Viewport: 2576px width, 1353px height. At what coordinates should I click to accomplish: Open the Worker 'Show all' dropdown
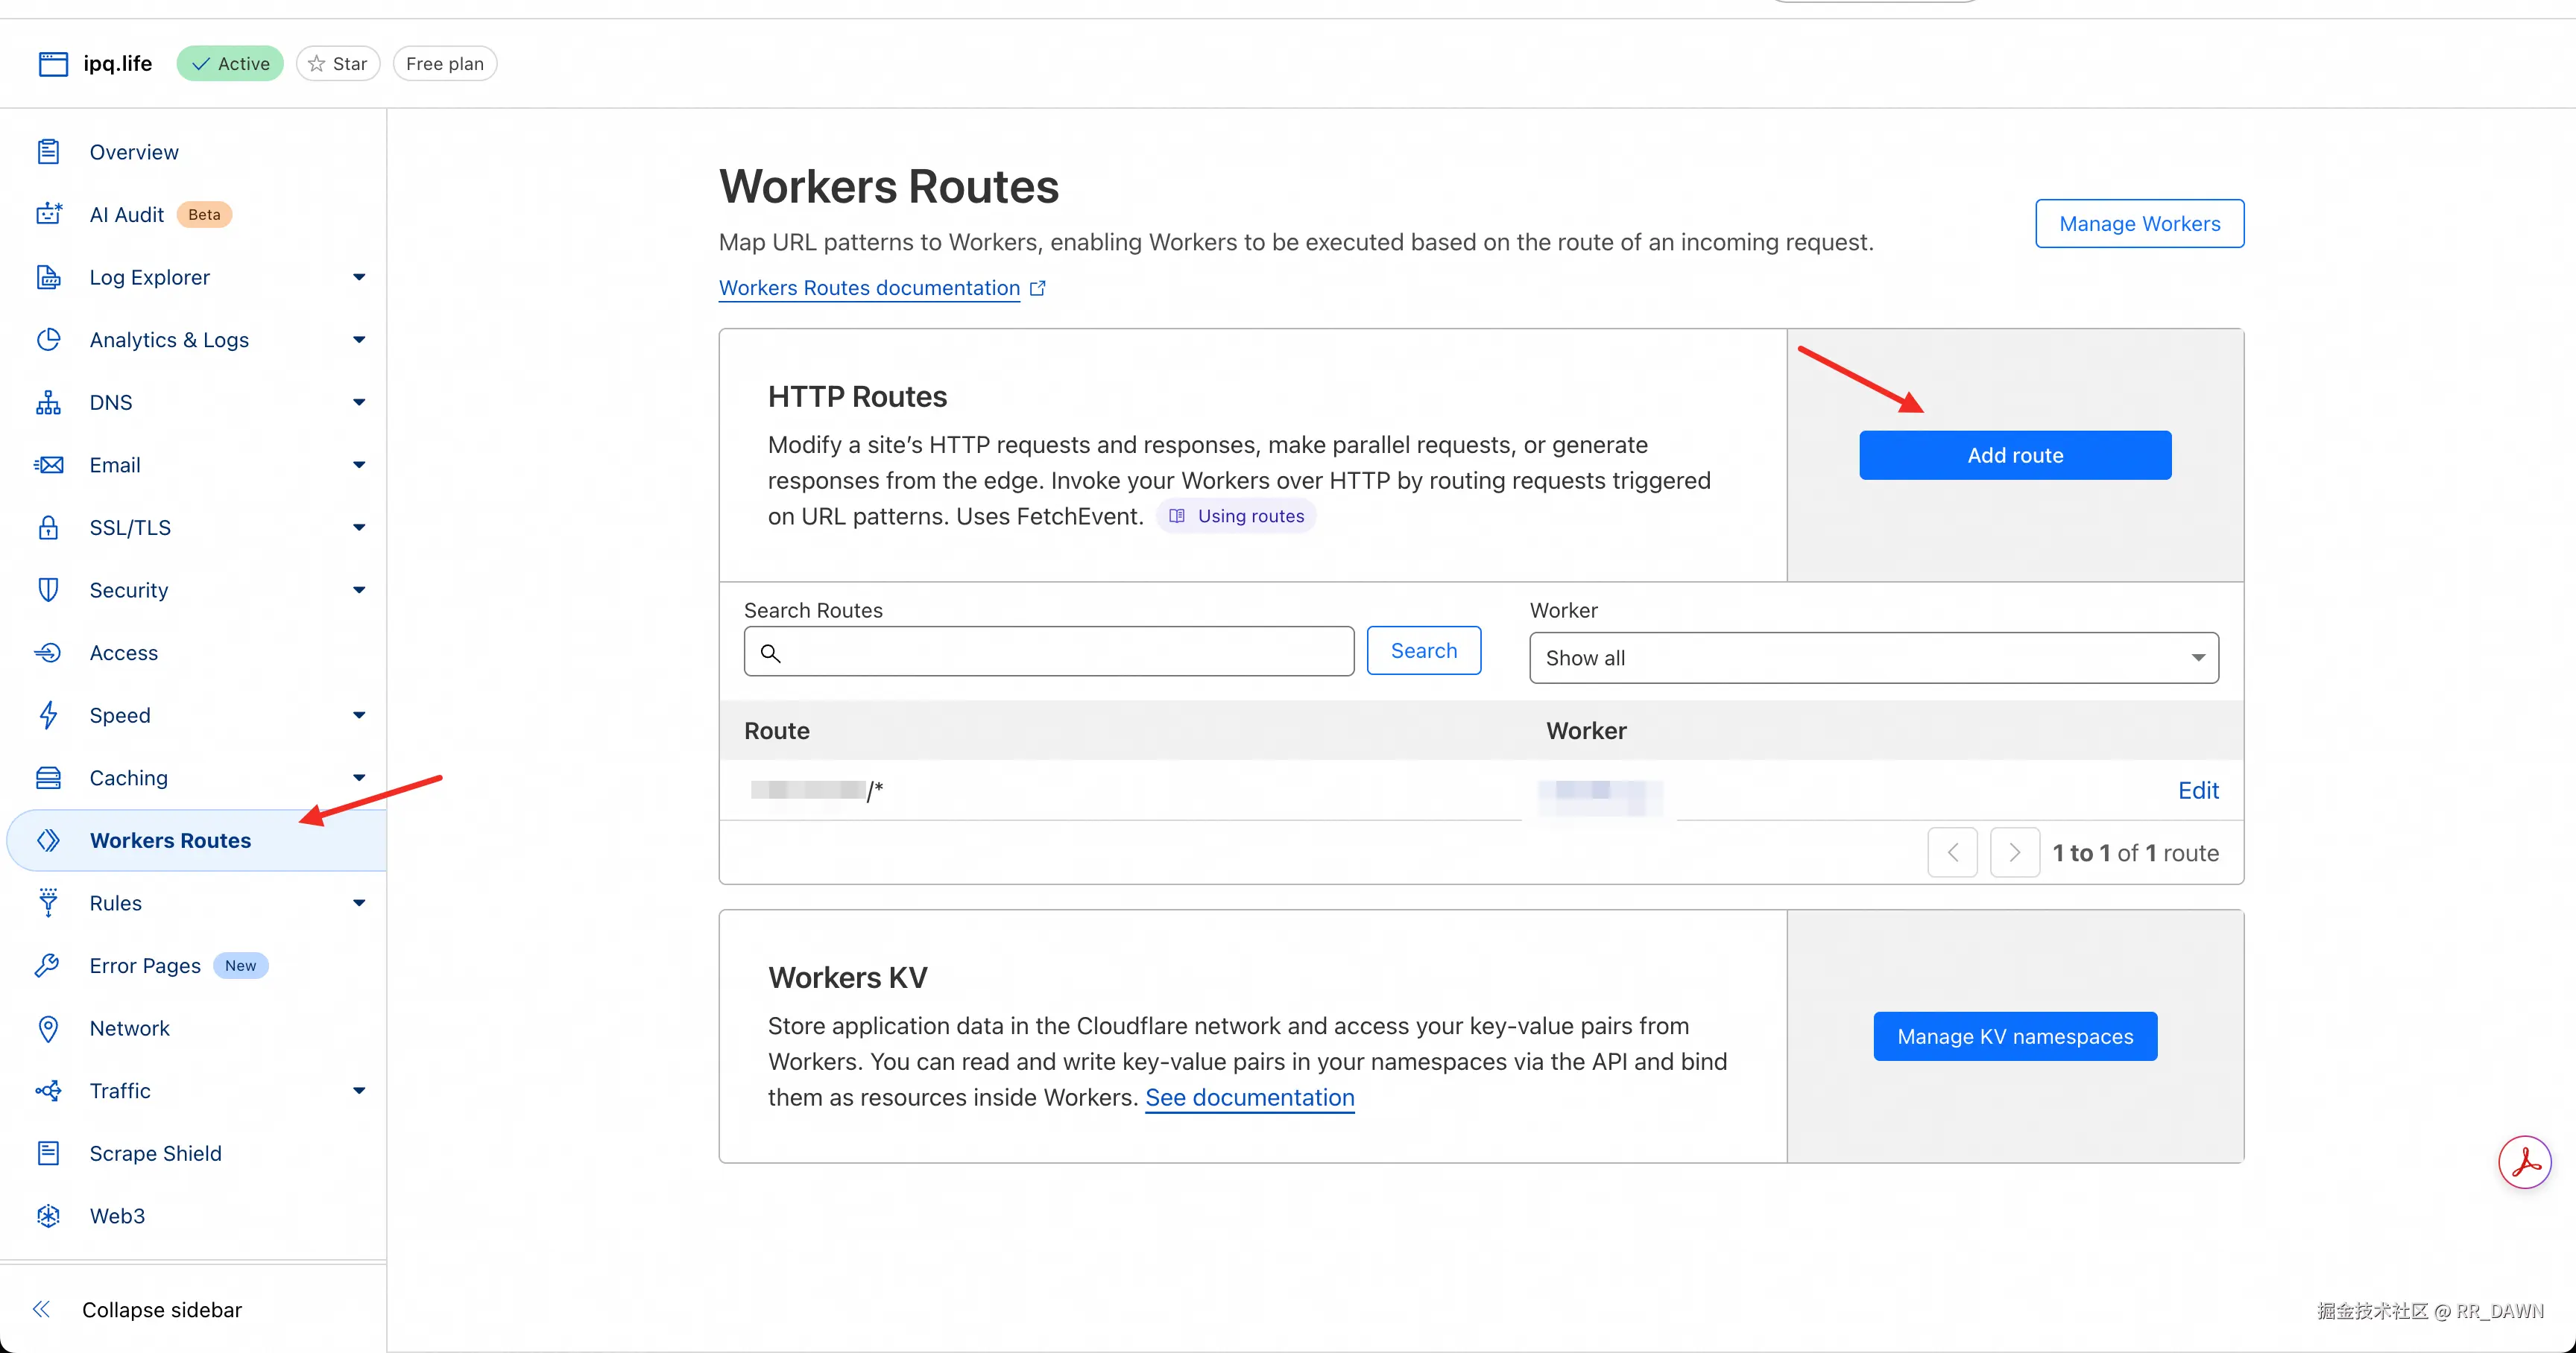[x=1873, y=658]
